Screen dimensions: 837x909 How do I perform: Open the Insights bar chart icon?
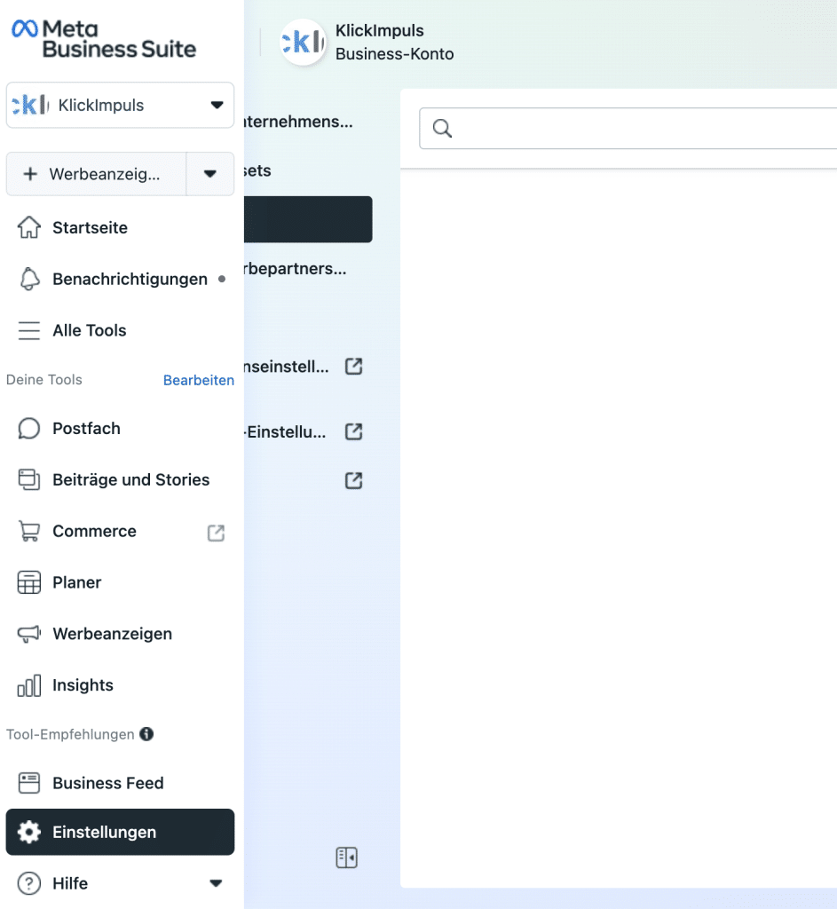tap(29, 686)
